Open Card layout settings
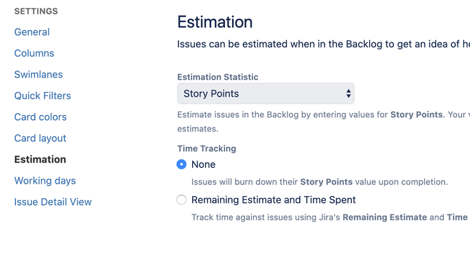Image resolution: width=470 pixels, height=257 pixels. coord(40,138)
